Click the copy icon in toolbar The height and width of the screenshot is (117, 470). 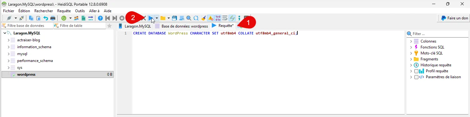(31, 18)
